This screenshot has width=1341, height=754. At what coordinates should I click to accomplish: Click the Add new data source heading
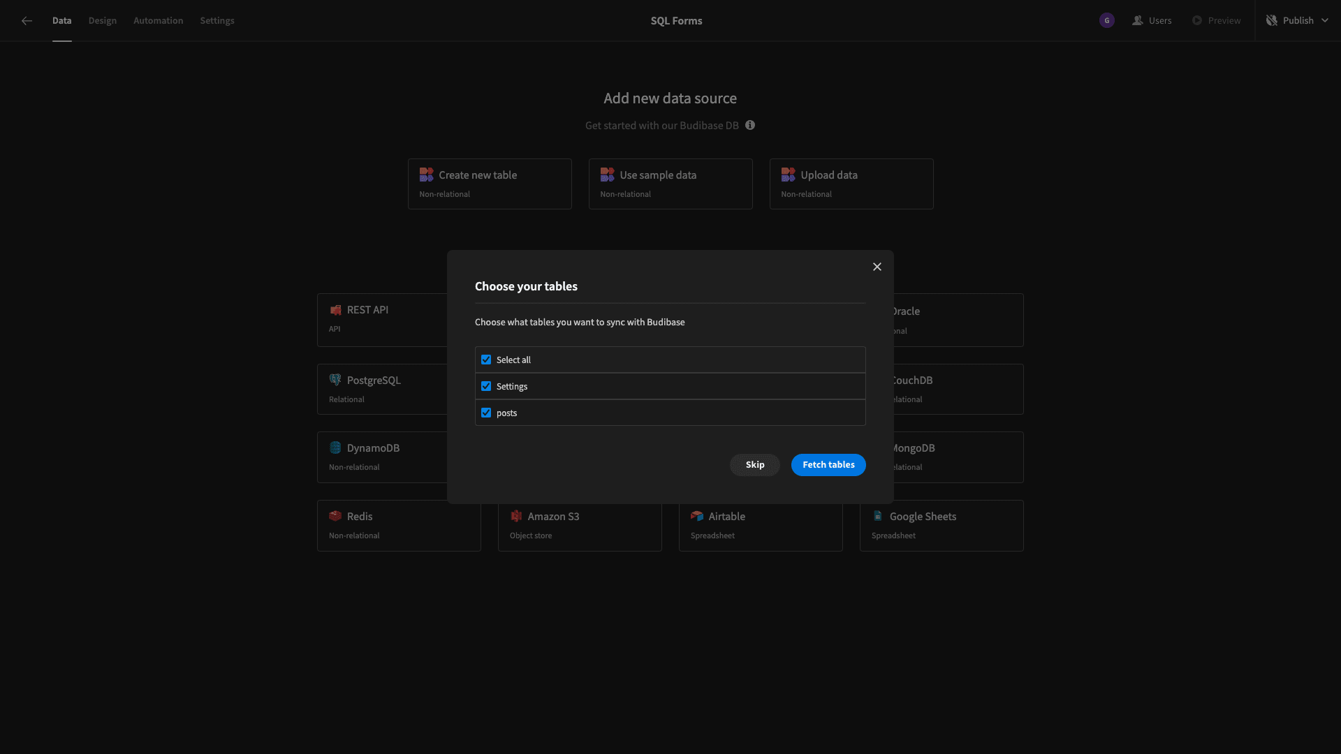[x=670, y=98]
